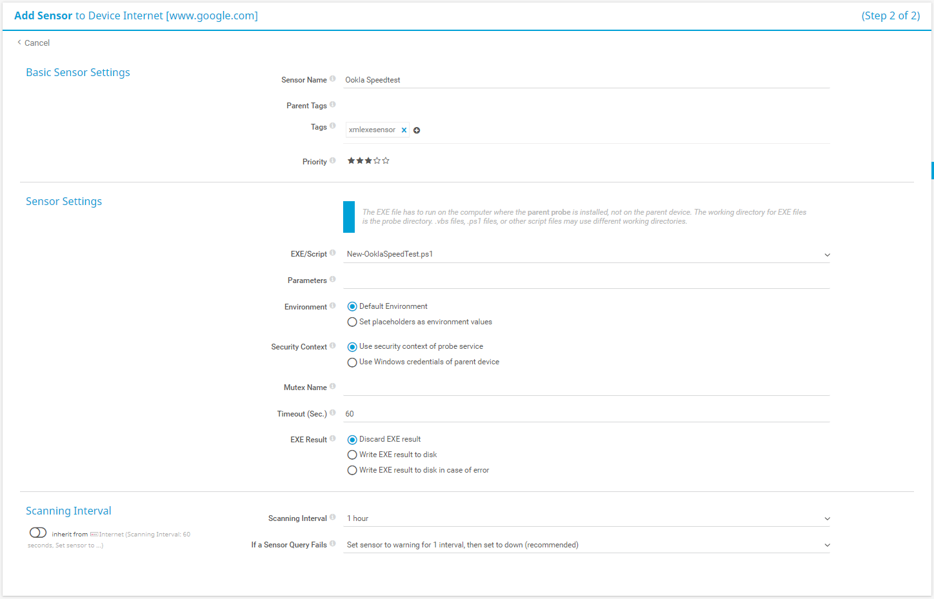This screenshot has height=599, width=934.
Task: Remove the xmlexesensor tag
Action: 404,130
